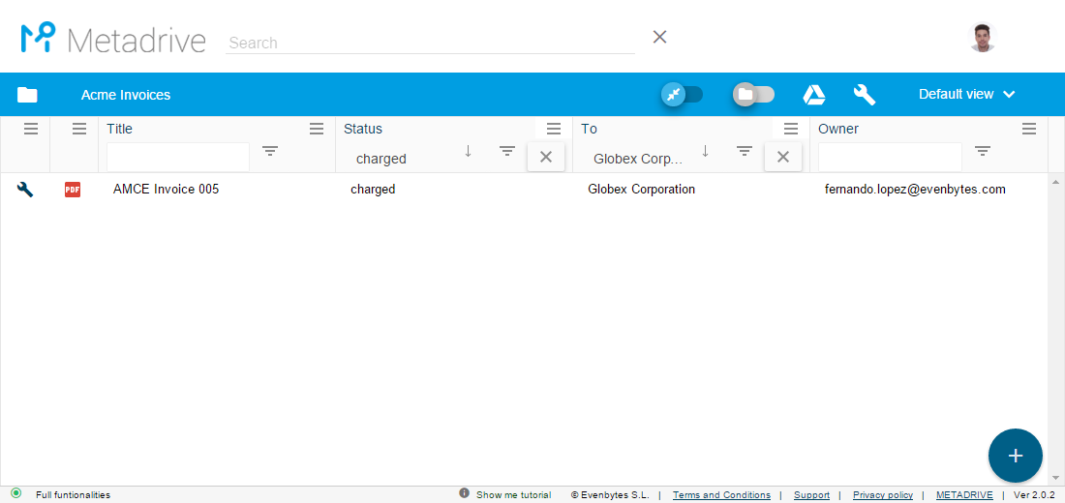
Task: Open the Owner column menu icon
Action: tap(1029, 129)
